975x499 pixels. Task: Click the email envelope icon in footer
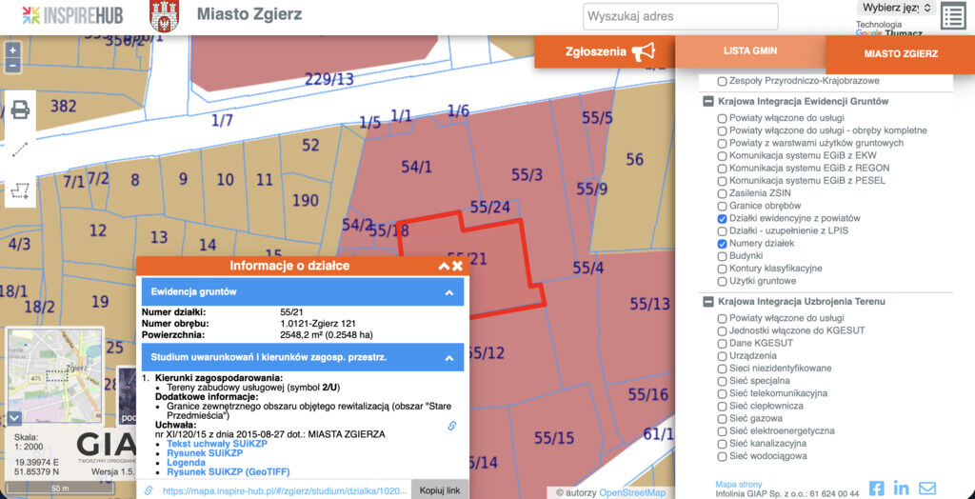(x=926, y=489)
